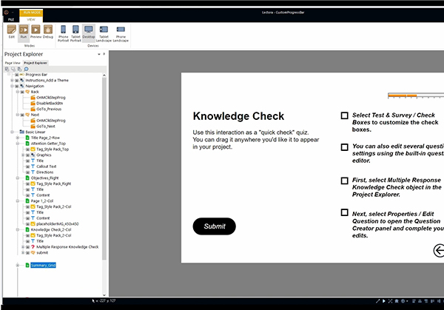Open the FILE menu
Image resolution: width=444 pixels, height=310 pixels.
[x=10, y=18]
